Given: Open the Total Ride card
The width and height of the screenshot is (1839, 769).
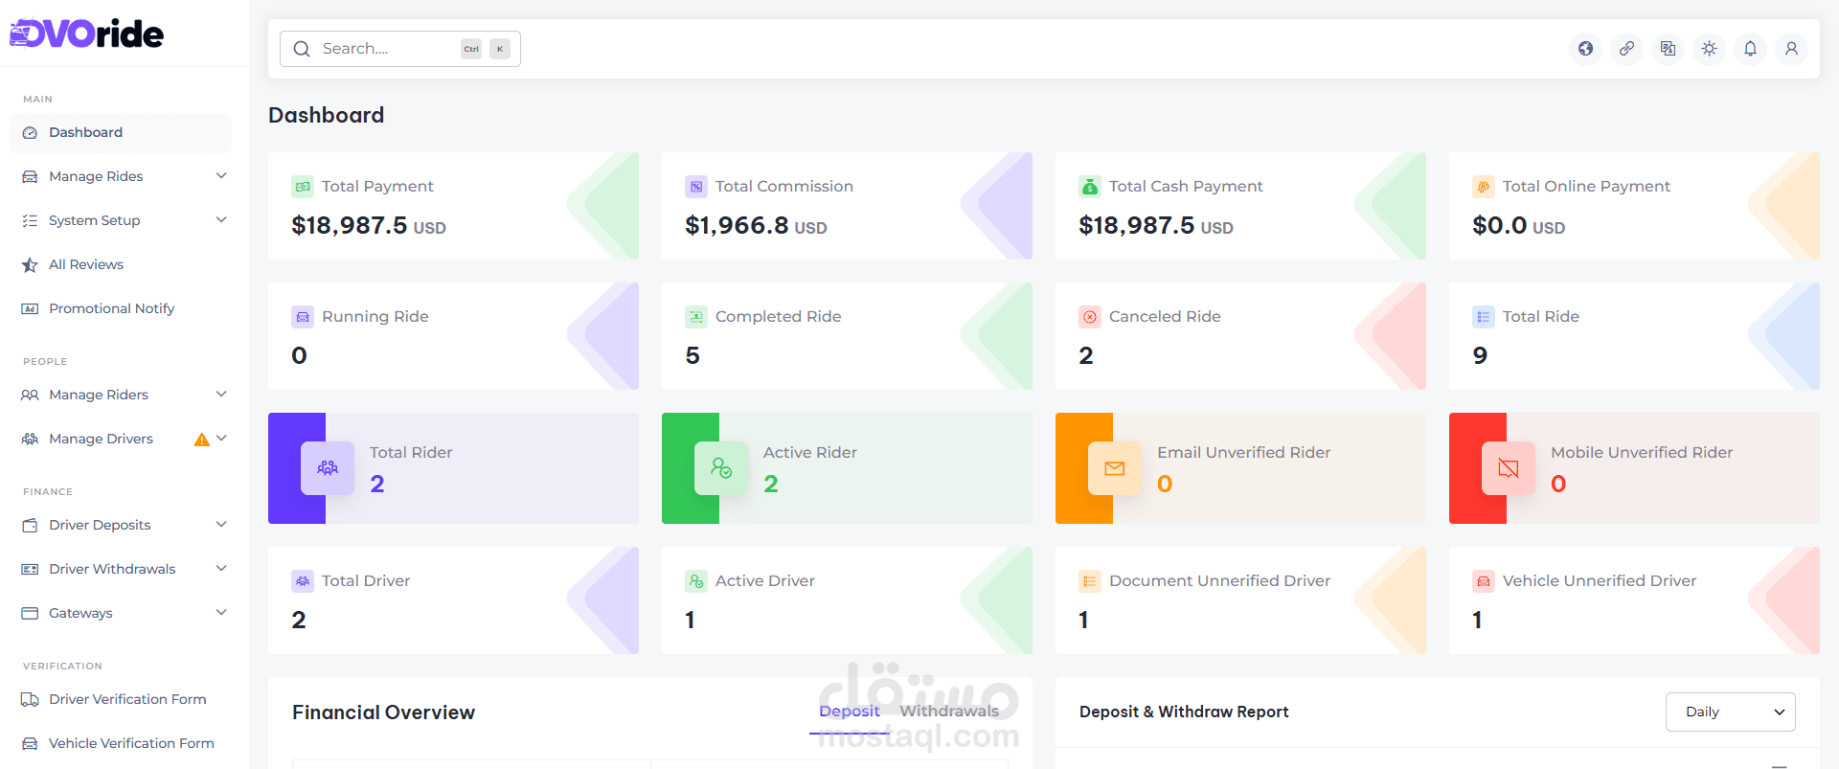Looking at the screenshot, I should [1634, 336].
